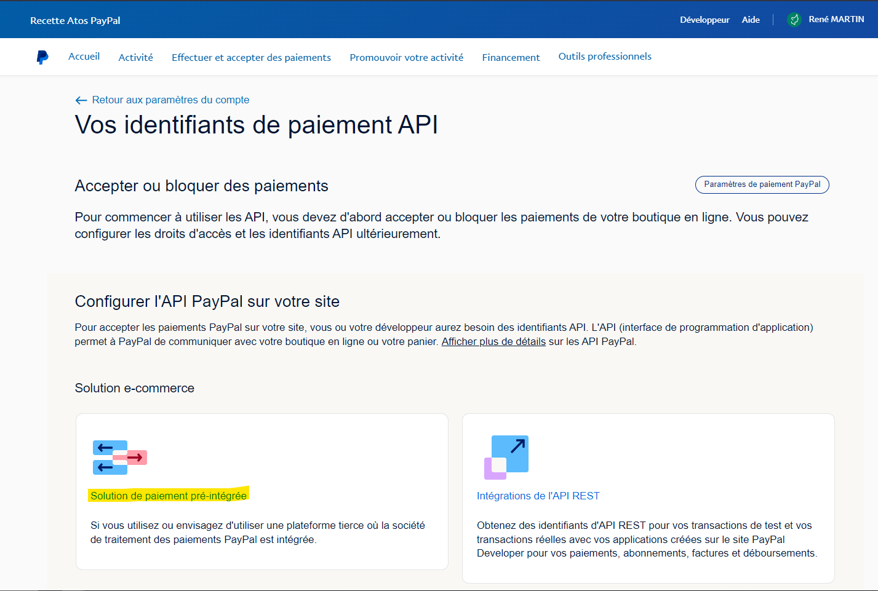The image size is (878, 591).
Task: Click the pre-integrated payment solution arrows icon
Action: pos(119,458)
